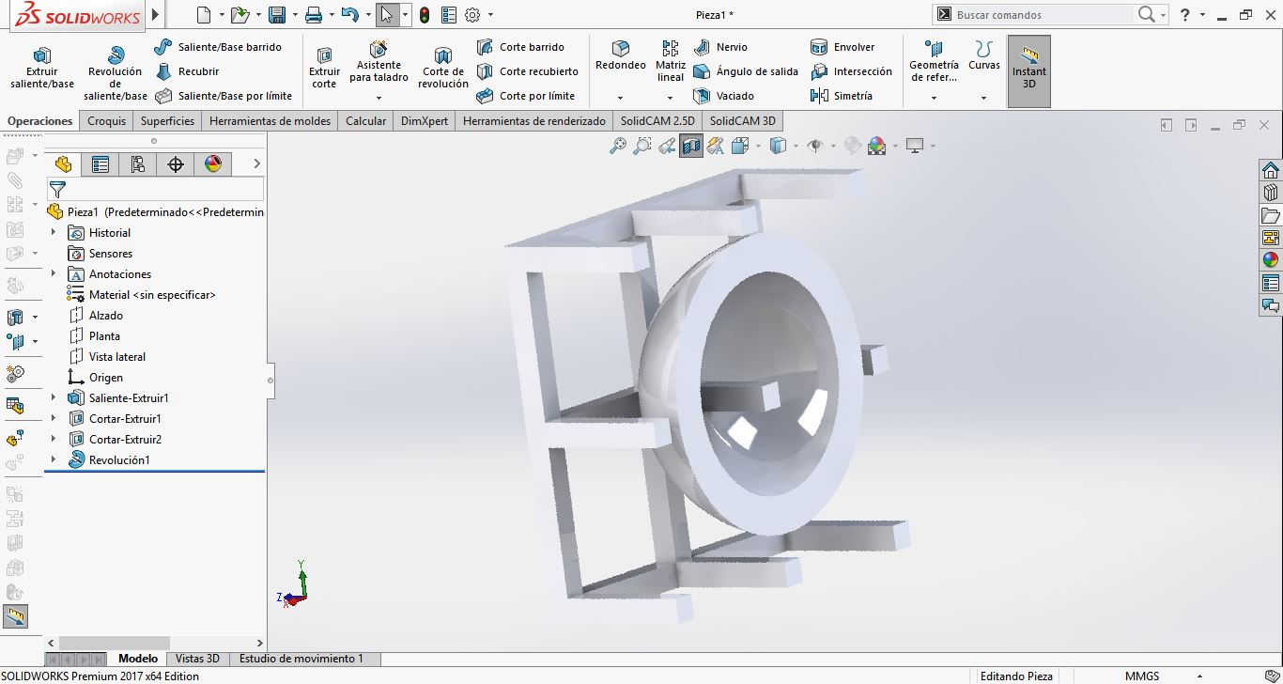Viewport: 1283px width, 684px height.
Task: Select the Matriz lineal pattern tool
Action: click(671, 61)
